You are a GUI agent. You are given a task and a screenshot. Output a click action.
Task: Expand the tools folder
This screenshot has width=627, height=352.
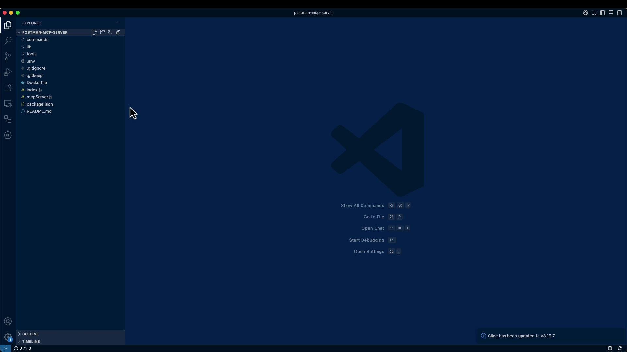tap(71, 54)
